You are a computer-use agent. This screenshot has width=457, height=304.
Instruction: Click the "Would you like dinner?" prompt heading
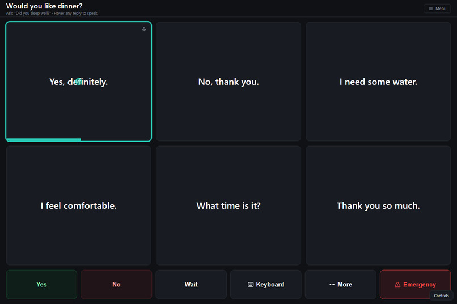[x=44, y=6]
